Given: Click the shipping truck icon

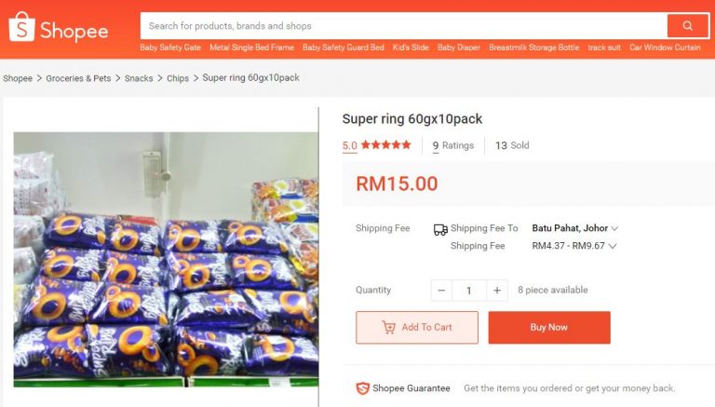Looking at the screenshot, I should (x=440, y=229).
